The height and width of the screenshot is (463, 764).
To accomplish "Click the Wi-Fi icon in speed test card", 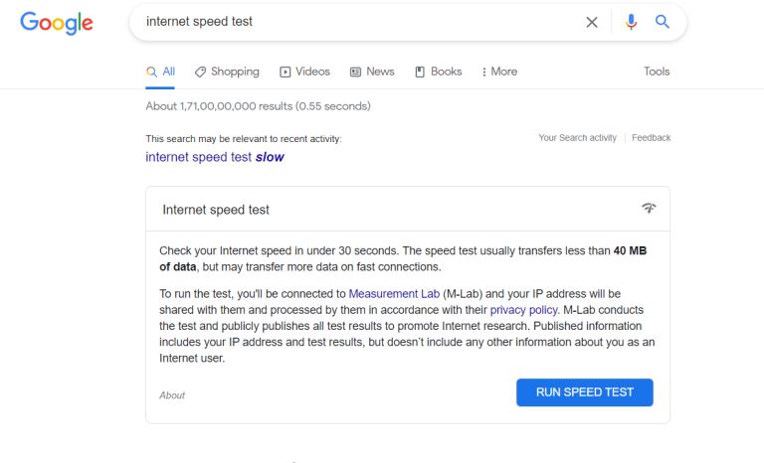I will pos(649,209).
